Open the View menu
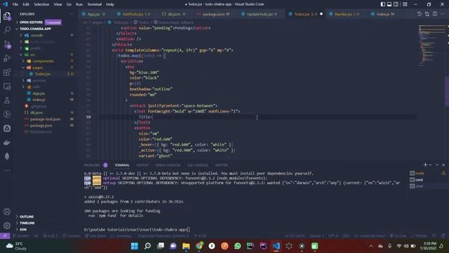Image resolution: width=449 pixels, height=253 pixels. (x=58, y=4)
